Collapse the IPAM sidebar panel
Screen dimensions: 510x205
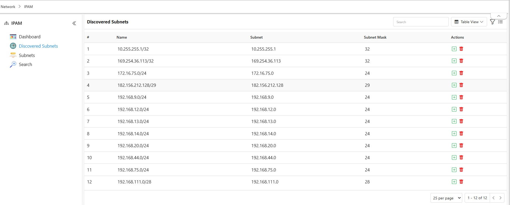(74, 23)
